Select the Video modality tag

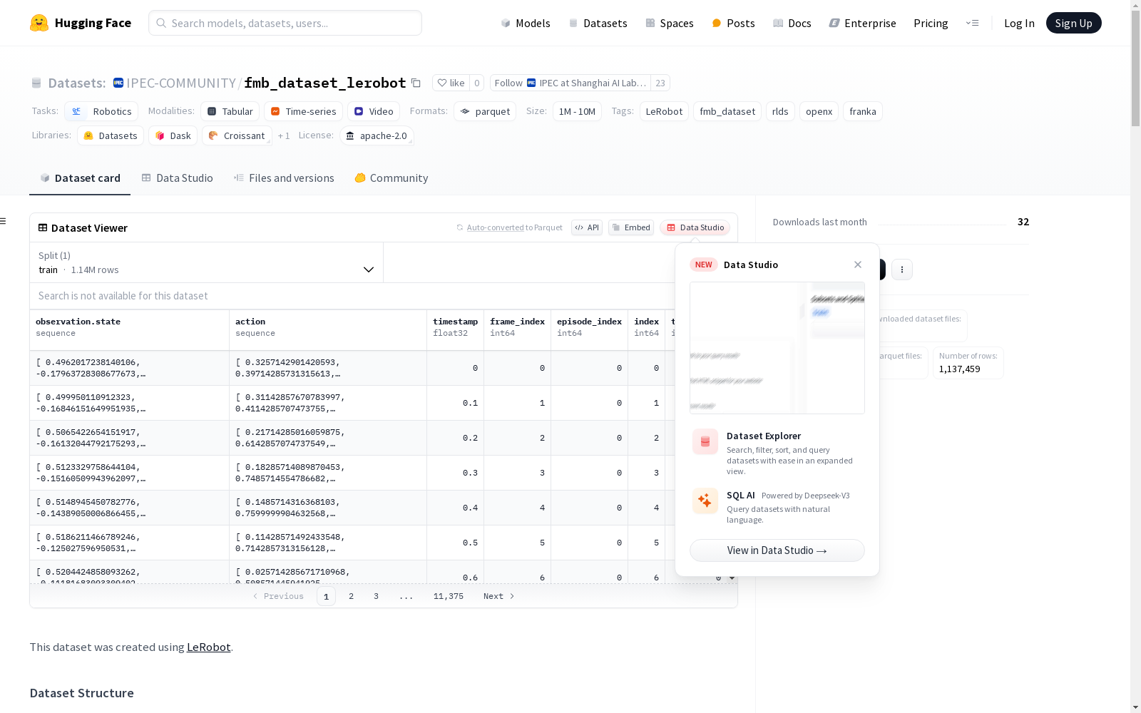(374, 111)
